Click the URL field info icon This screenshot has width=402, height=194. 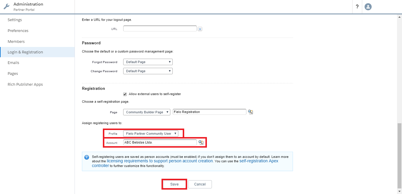(x=200, y=29)
